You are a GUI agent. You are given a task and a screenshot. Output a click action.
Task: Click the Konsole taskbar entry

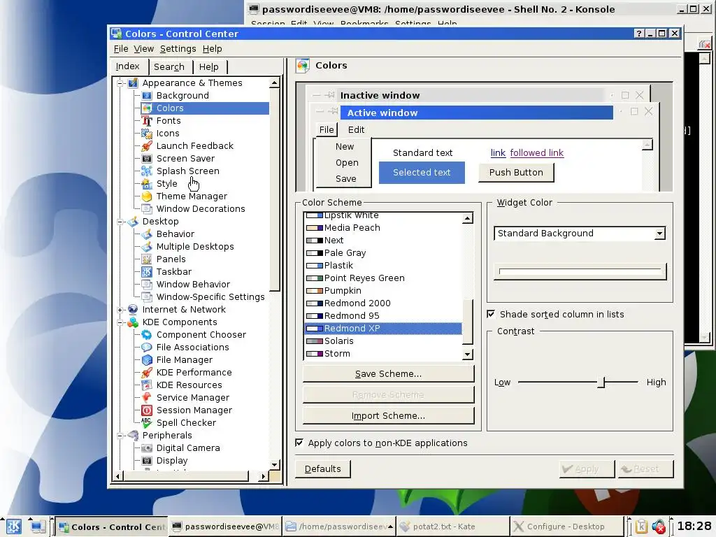[x=226, y=527]
